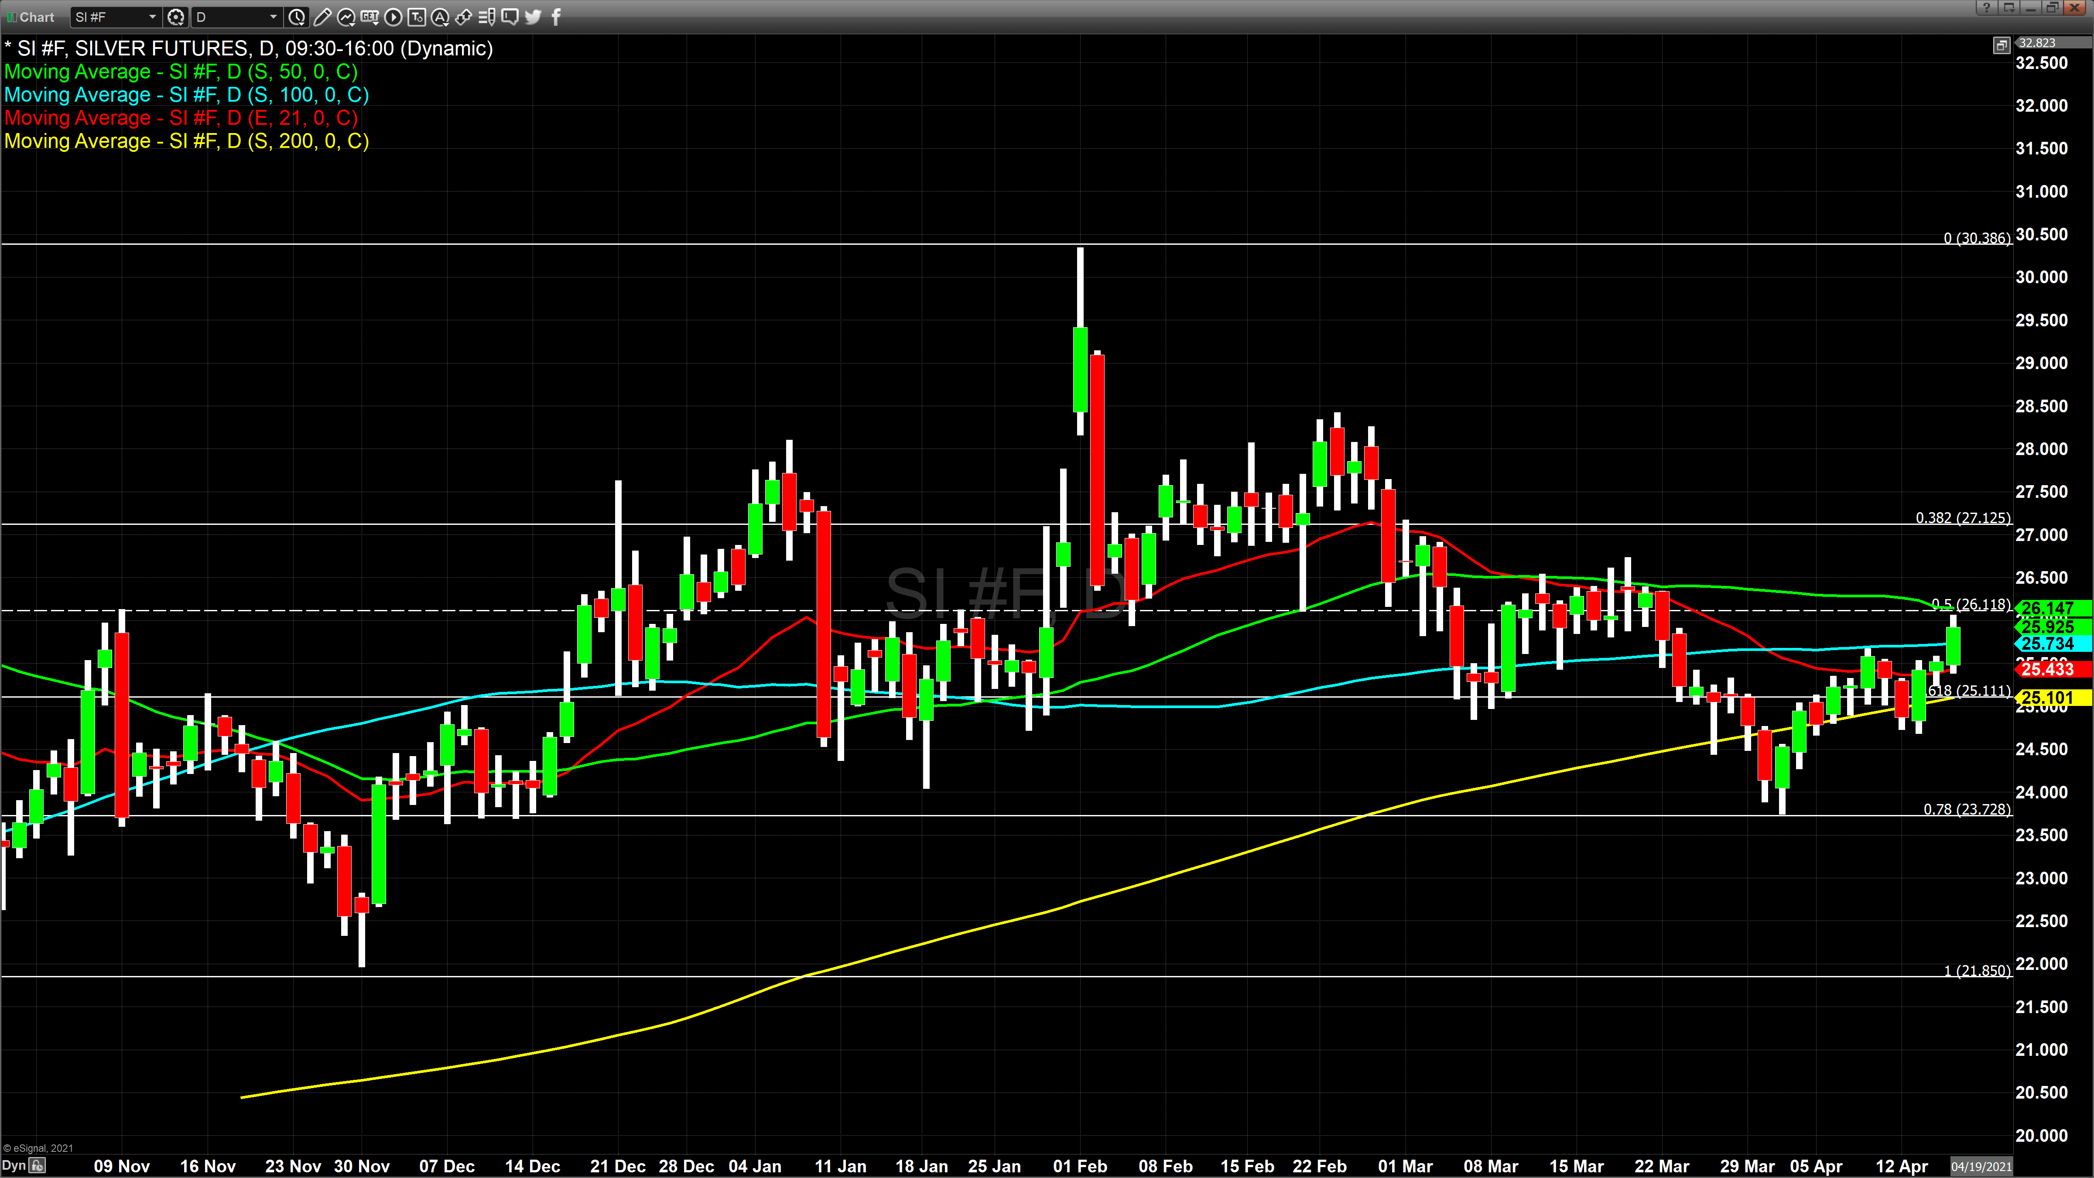Open the window layout menu button
The height and width of the screenshot is (1178, 2094).
pos(2008,7)
